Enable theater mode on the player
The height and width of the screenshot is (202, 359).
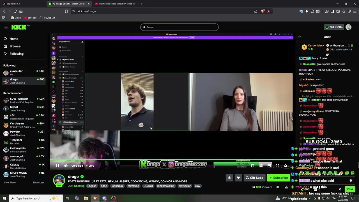point(269,166)
